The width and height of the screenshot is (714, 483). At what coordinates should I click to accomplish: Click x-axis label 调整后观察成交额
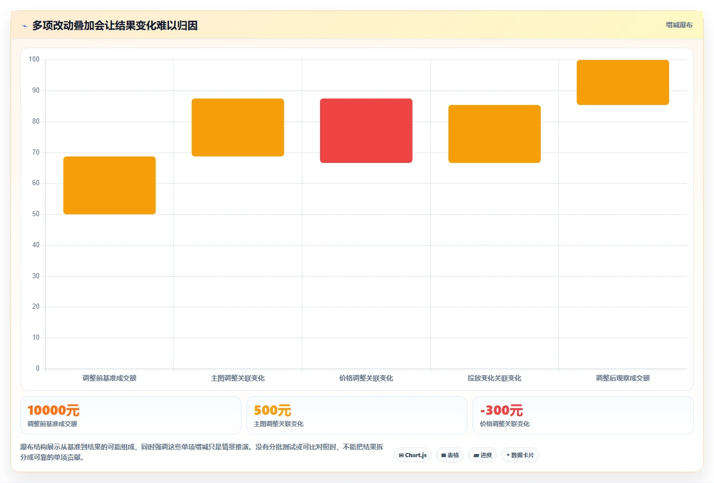(623, 378)
